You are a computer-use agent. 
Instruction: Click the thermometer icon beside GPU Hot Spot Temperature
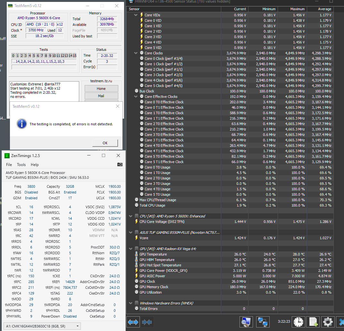coord(137,265)
